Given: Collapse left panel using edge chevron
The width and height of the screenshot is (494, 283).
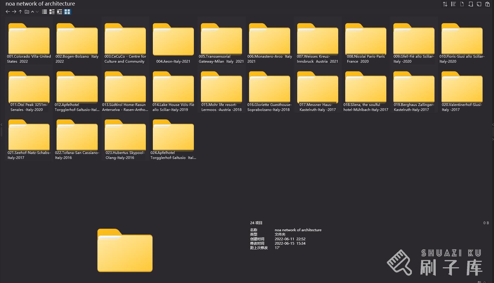Looking at the screenshot, I should coord(1,125).
